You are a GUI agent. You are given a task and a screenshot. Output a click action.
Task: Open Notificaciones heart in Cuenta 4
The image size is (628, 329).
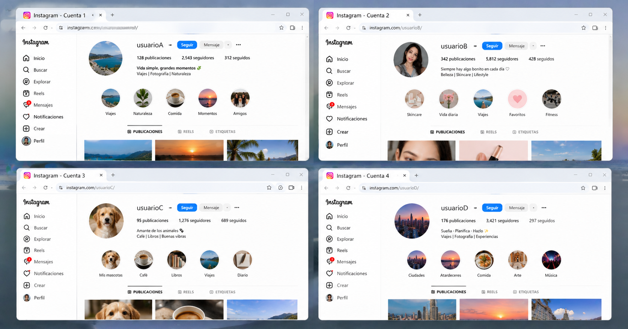coord(329,273)
